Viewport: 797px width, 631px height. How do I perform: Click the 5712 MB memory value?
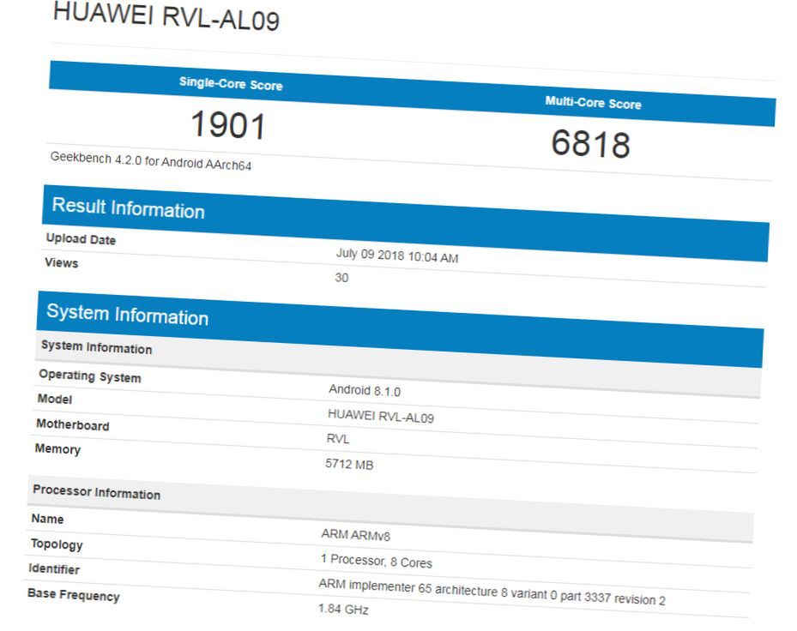click(x=349, y=464)
